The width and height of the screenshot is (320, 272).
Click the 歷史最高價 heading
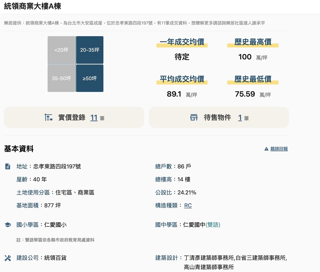253,42
